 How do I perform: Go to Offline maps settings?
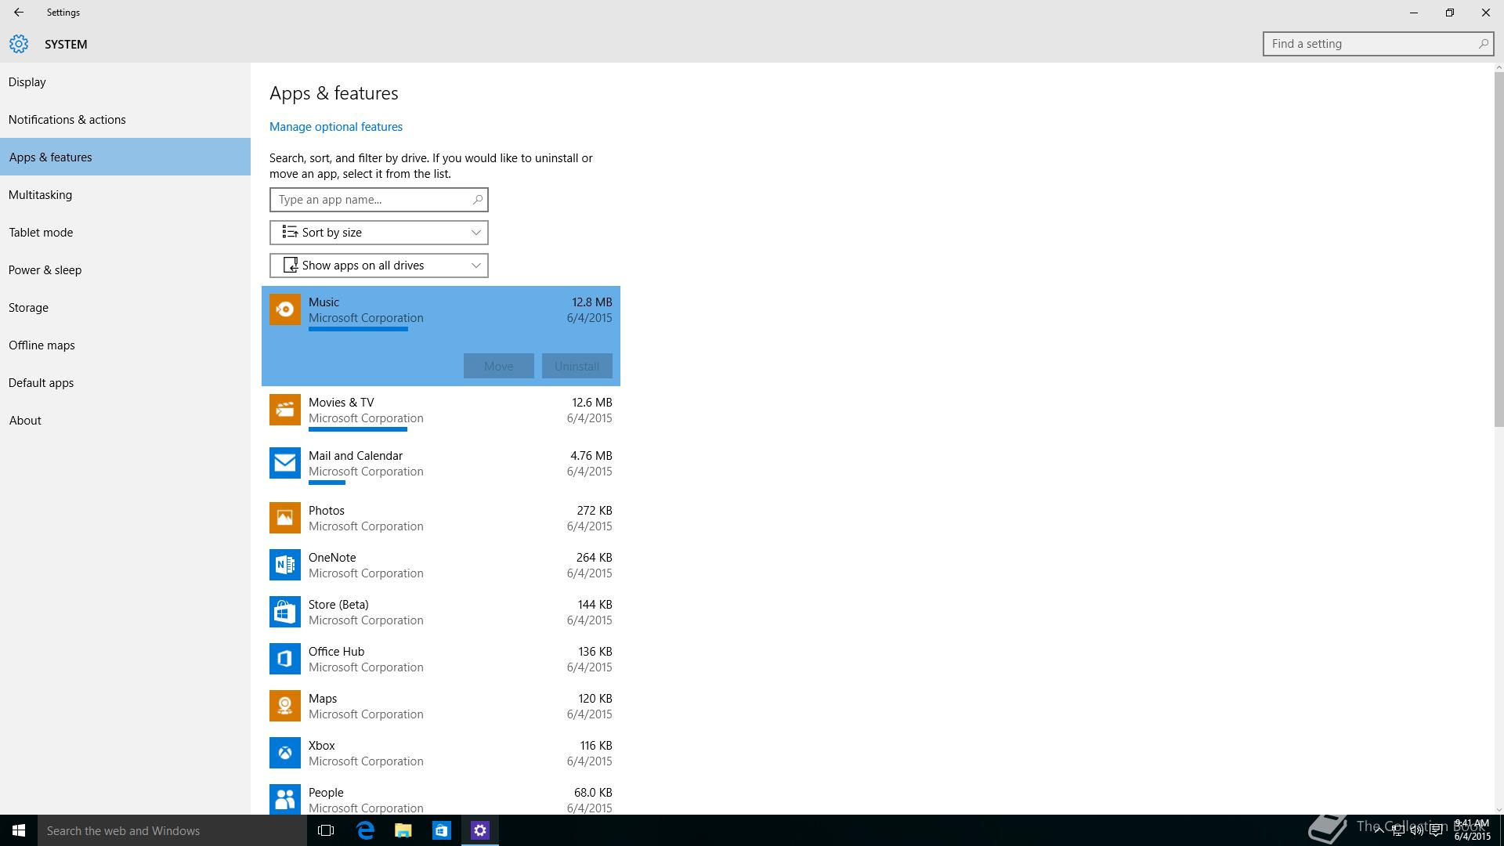(x=125, y=345)
